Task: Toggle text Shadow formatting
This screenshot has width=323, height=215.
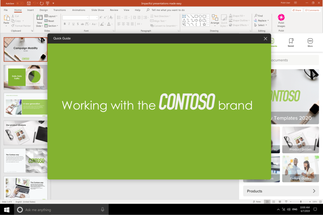Action: pyautogui.click(x=78, y=24)
